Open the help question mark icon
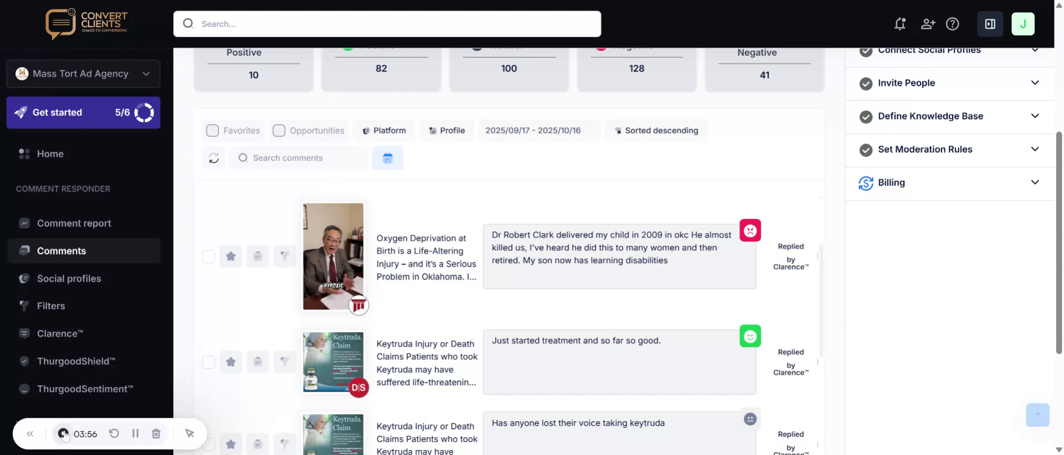The image size is (1064, 455). [x=953, y=24]
